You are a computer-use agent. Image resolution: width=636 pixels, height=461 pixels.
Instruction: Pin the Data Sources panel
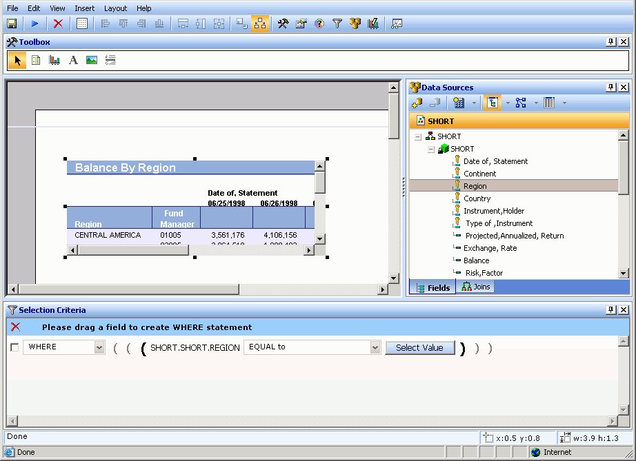611,87
